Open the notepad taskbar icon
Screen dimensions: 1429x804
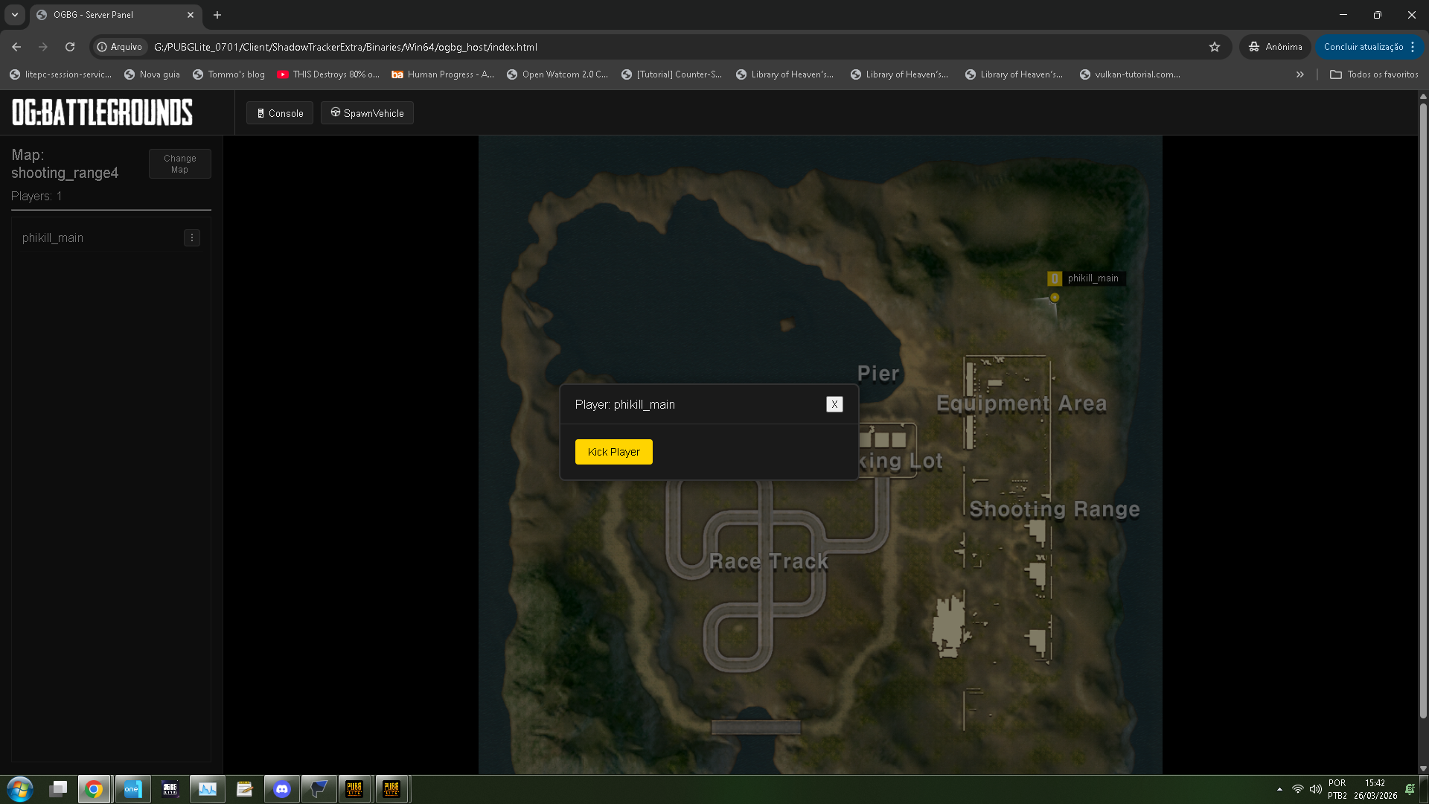[x=244, y=789]
